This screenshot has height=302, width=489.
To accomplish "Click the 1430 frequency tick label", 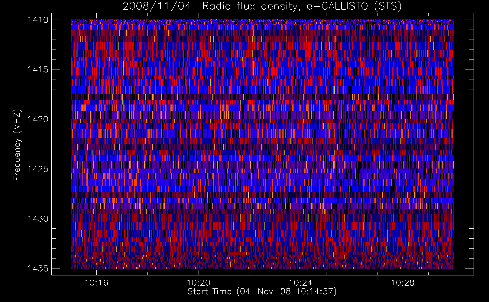I will [x=38, y=219].
